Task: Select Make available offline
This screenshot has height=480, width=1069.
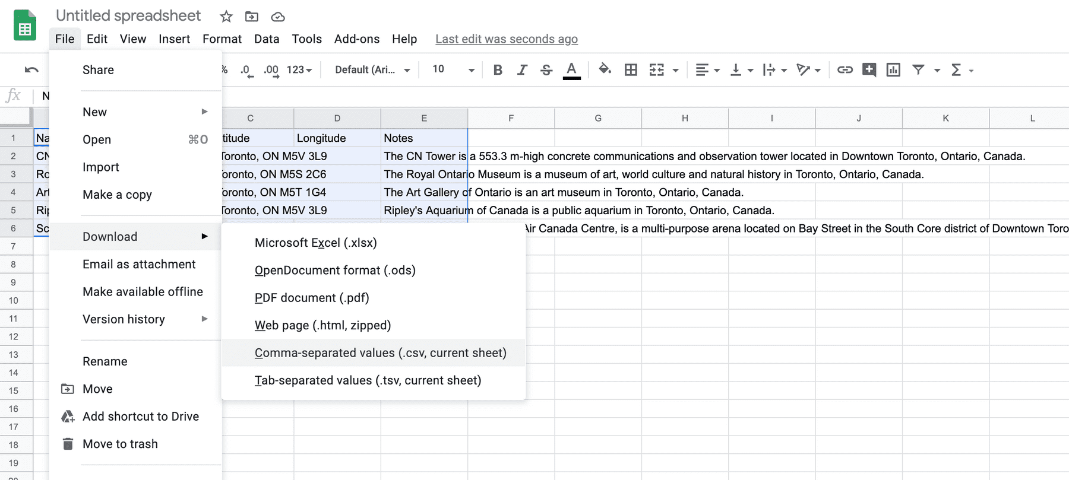Action: (135, 292)
